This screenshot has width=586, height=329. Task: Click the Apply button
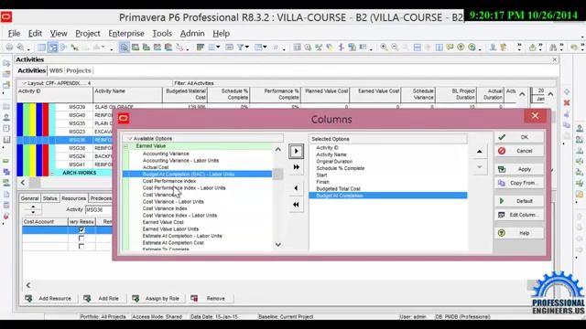point(519,169)
